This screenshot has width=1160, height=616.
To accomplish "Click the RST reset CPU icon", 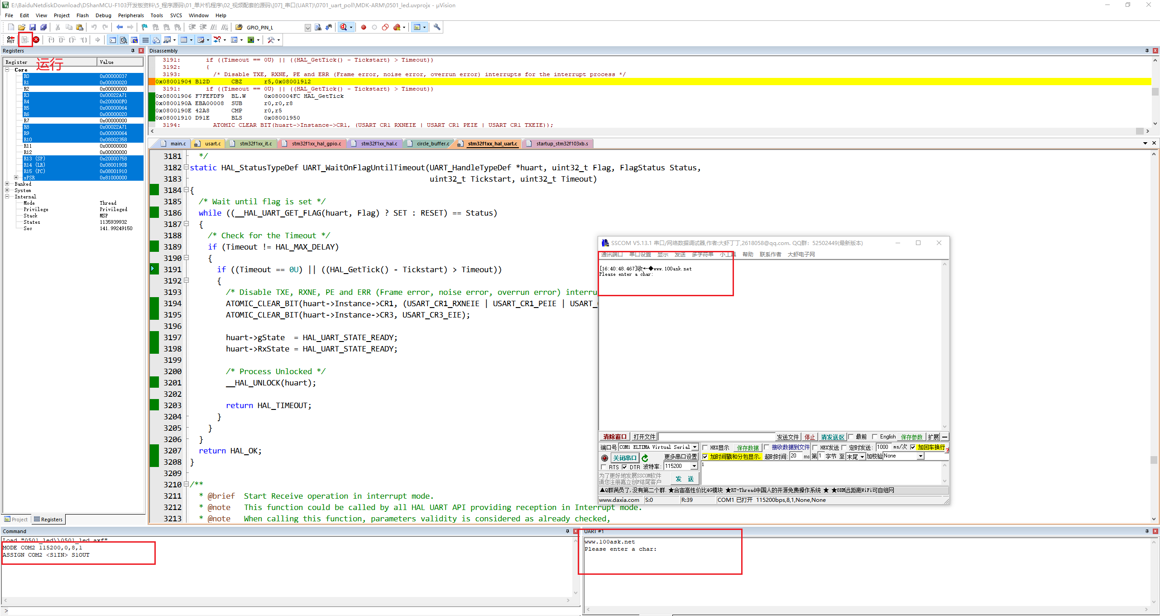I will pyautogui.click(x=10, y=40).
